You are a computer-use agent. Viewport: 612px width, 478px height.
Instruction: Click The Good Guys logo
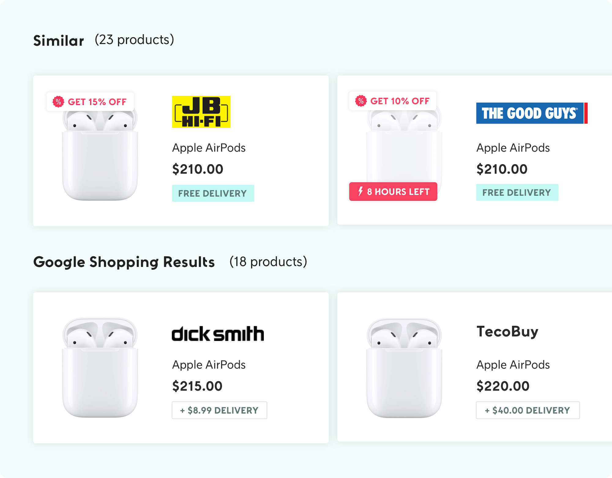click(x=532, y=113)
